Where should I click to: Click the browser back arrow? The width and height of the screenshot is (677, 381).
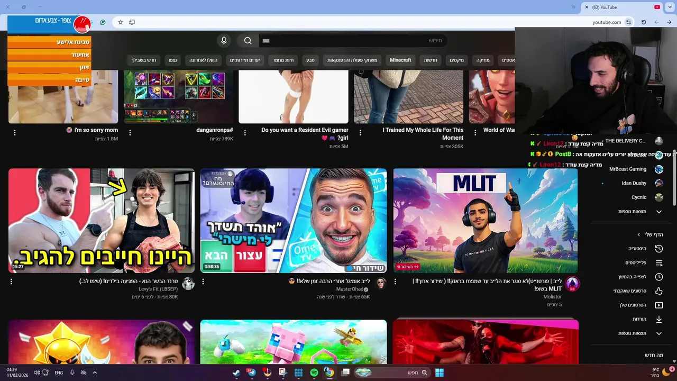pyautogui.click(x=656, y=22)
